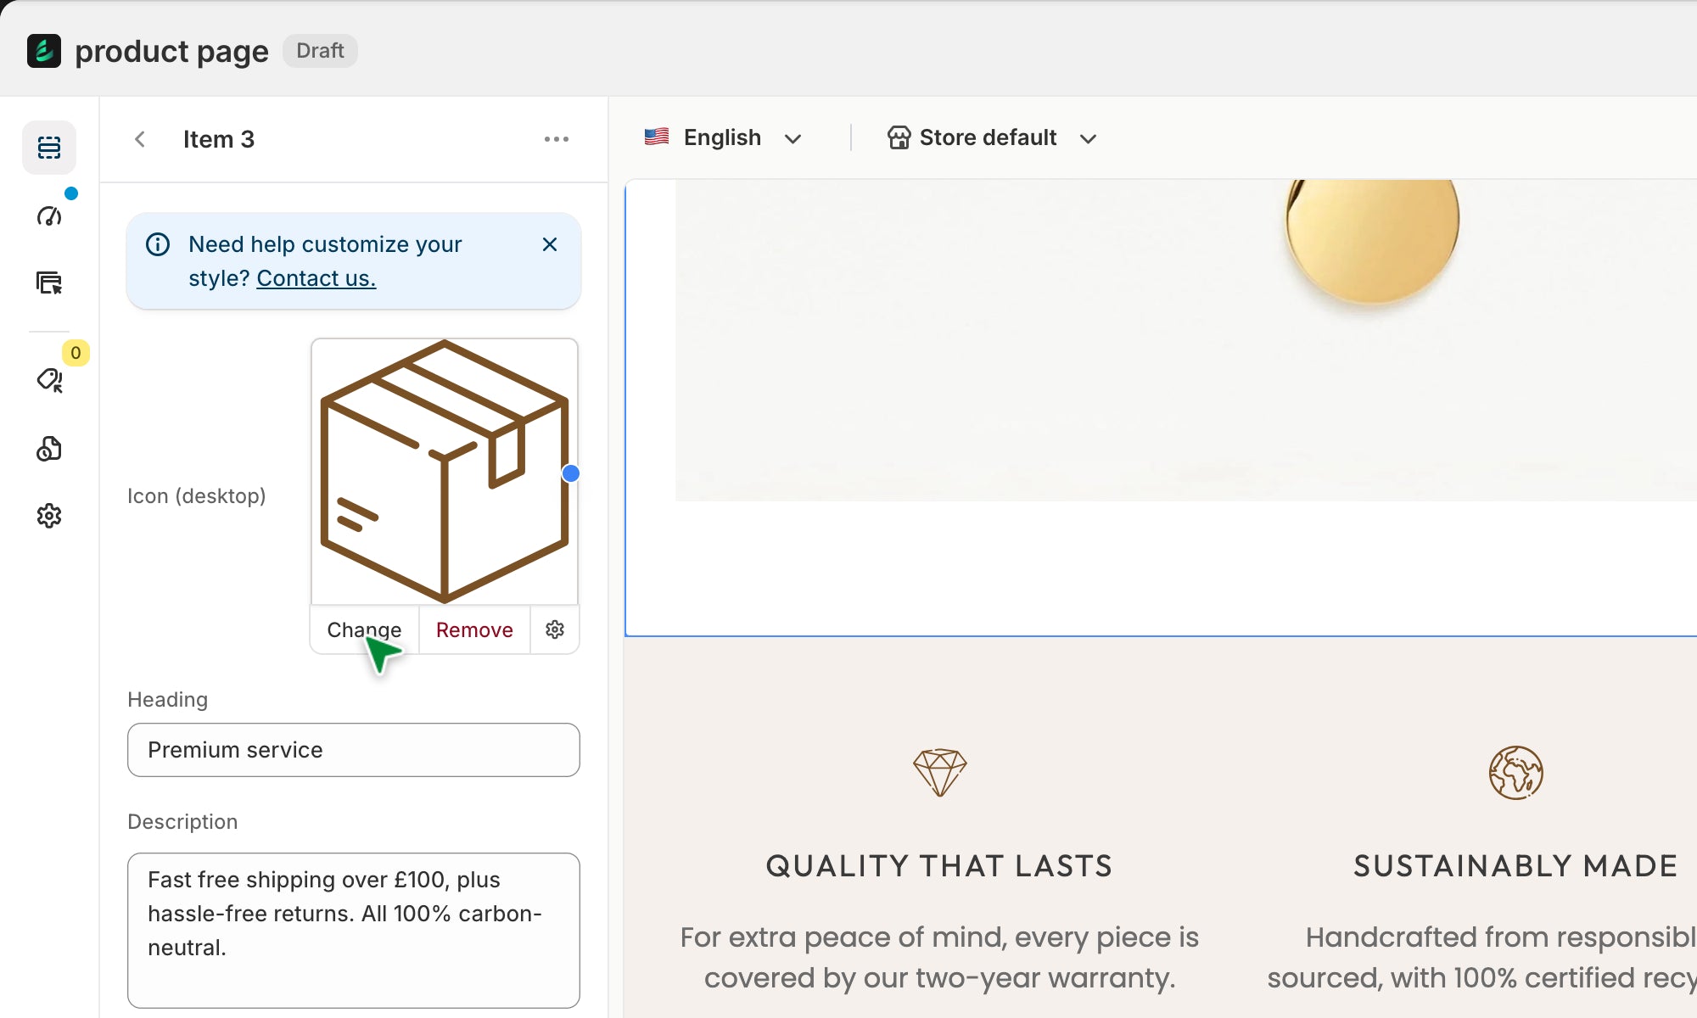
Task: Go back from Item 3
Action: [x=141, y=139]
